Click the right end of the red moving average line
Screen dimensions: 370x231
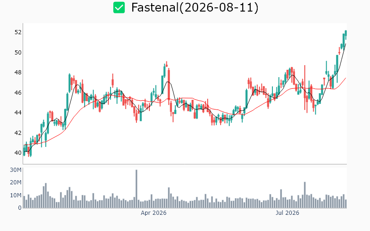coord(345,78)
